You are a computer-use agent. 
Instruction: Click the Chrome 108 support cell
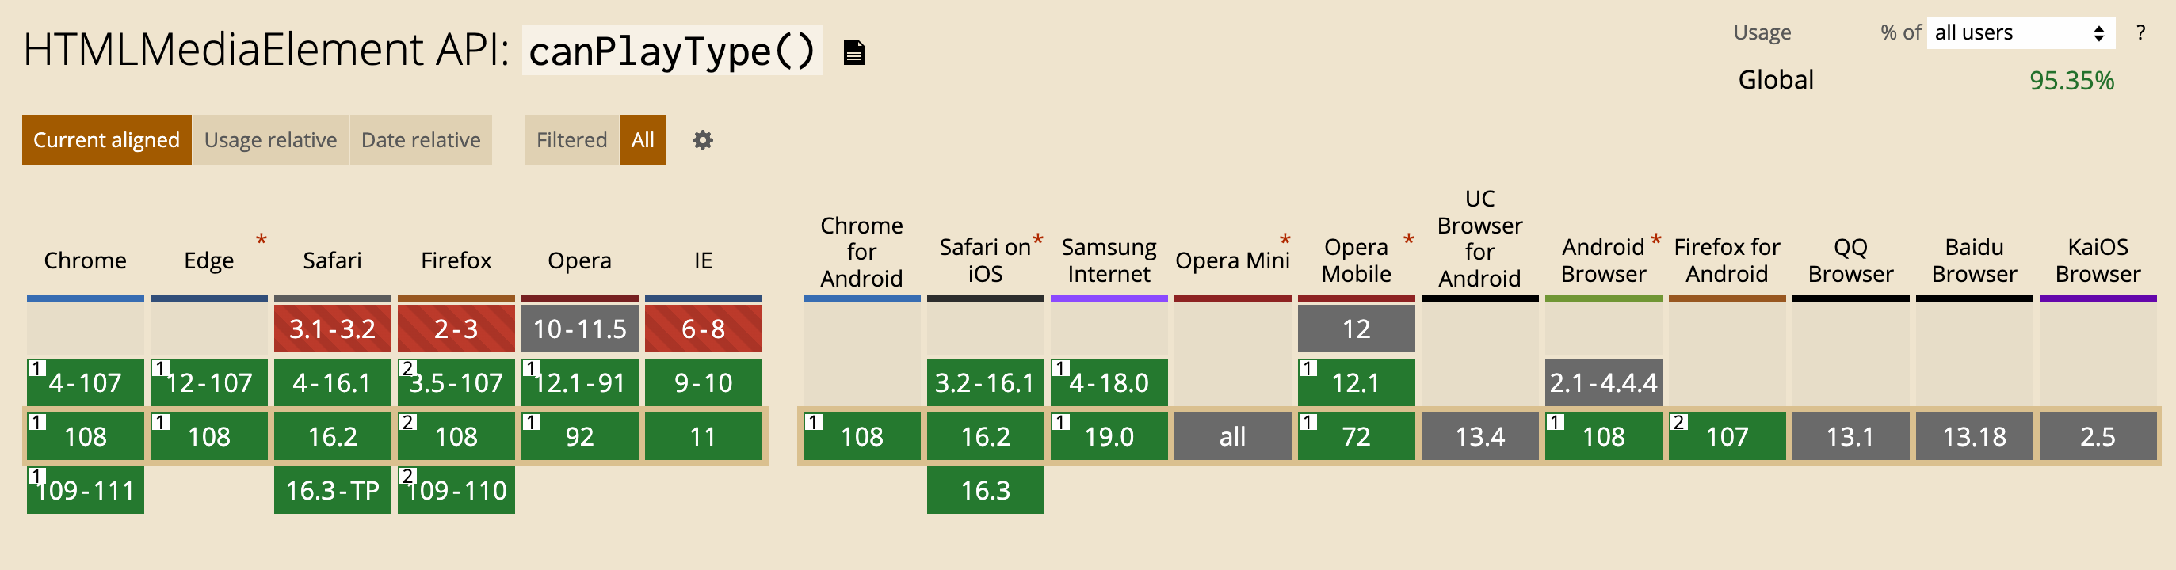point(86,436)
